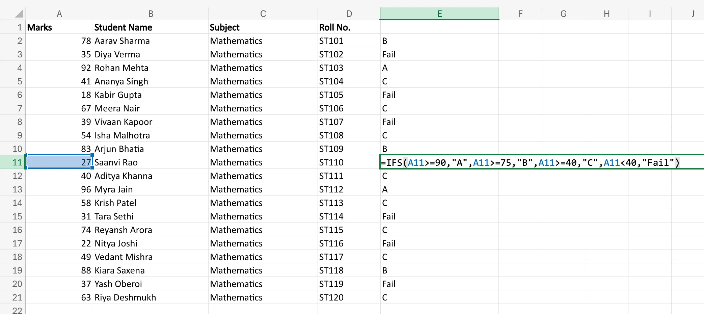Select row header 1
The width and height of the screenshot is (704, 314).
tap(19, 27)
